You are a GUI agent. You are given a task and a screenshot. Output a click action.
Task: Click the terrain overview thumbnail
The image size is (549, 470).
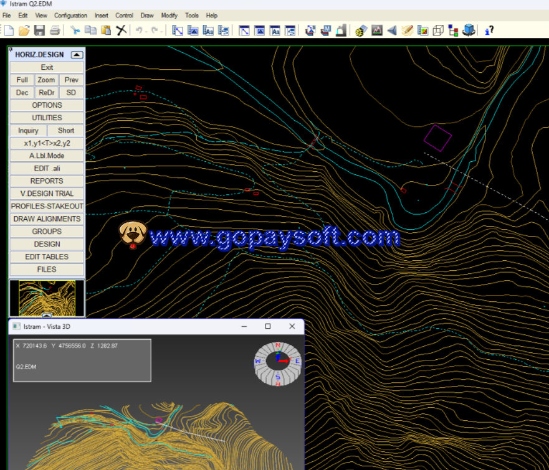pyautogui.click(x=47, y=297)
